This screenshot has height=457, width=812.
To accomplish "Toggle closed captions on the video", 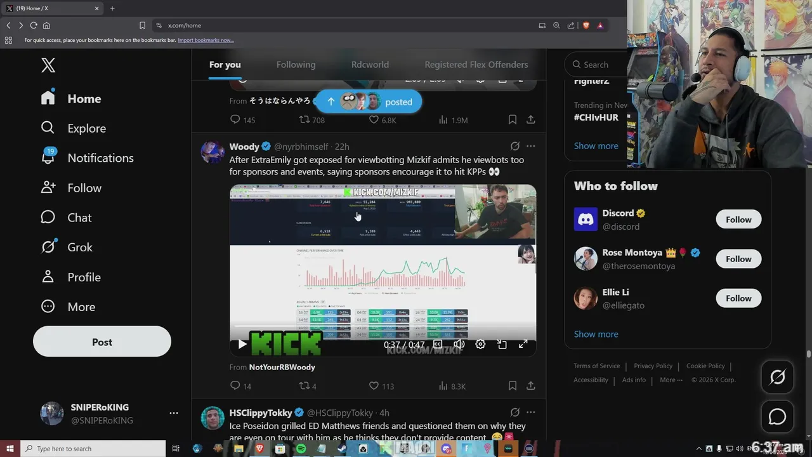I will tap(438, 344).
